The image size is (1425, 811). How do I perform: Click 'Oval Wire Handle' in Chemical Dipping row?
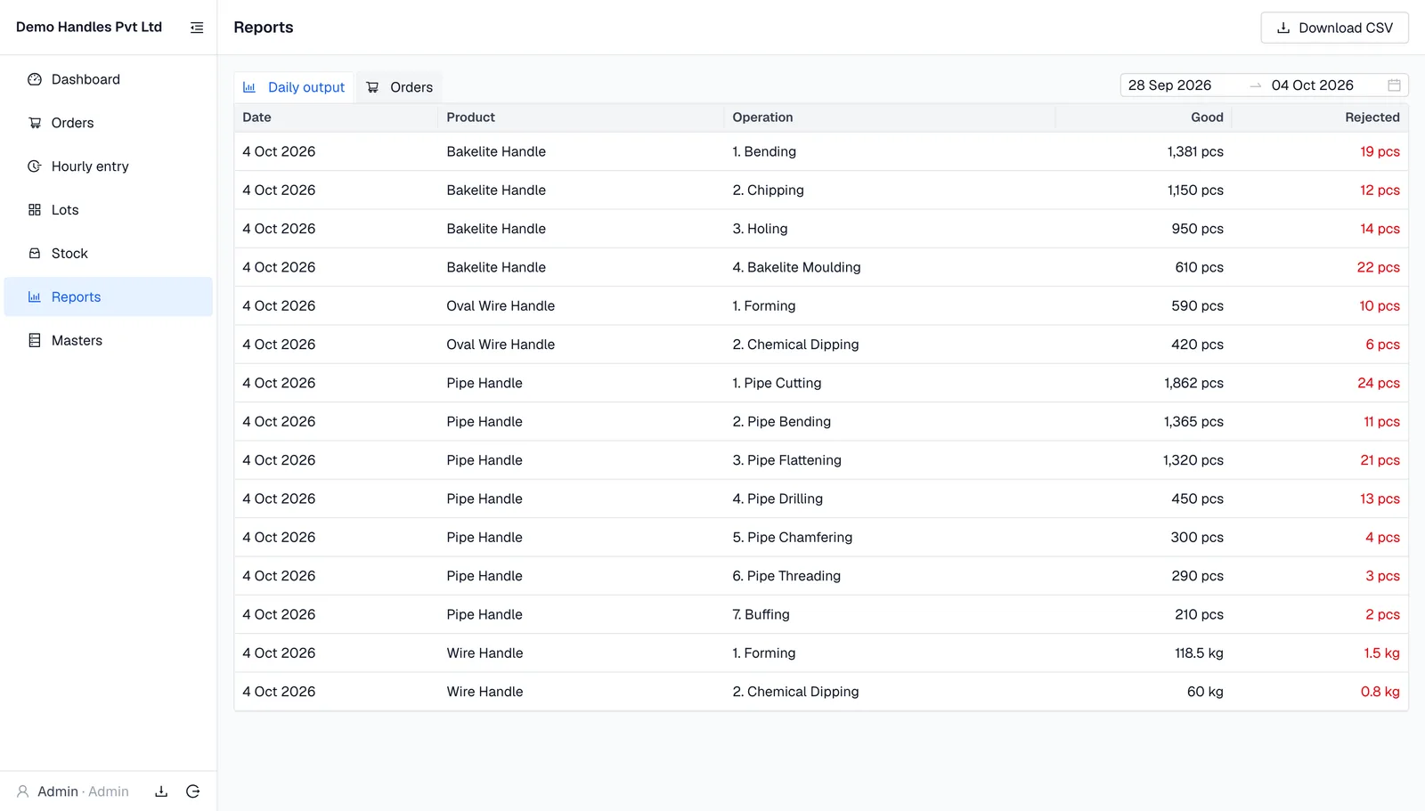[501, 345]
